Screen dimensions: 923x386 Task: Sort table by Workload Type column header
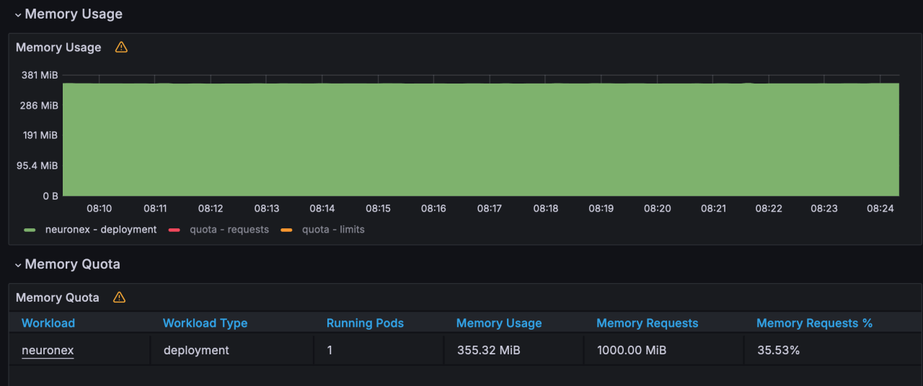click(205, 323)
